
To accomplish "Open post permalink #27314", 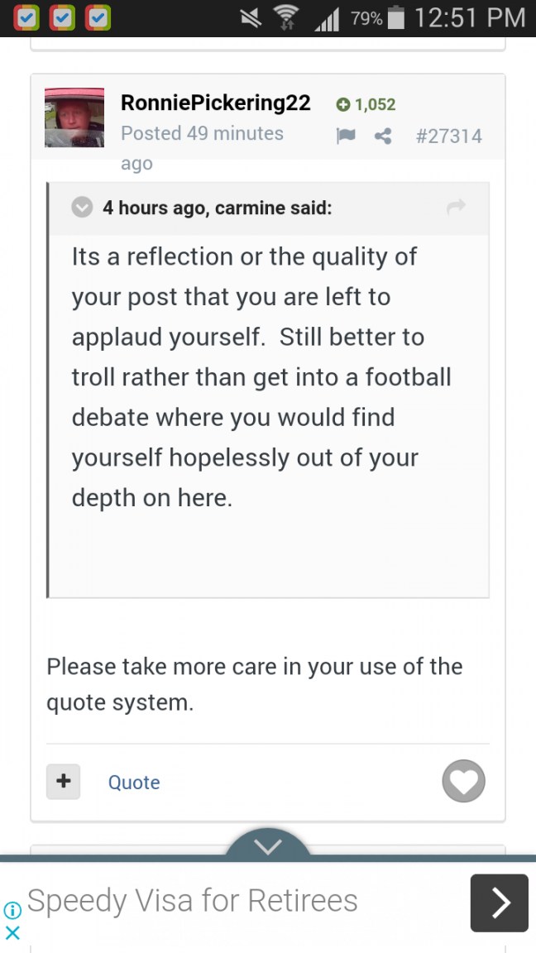I will 448,136.
